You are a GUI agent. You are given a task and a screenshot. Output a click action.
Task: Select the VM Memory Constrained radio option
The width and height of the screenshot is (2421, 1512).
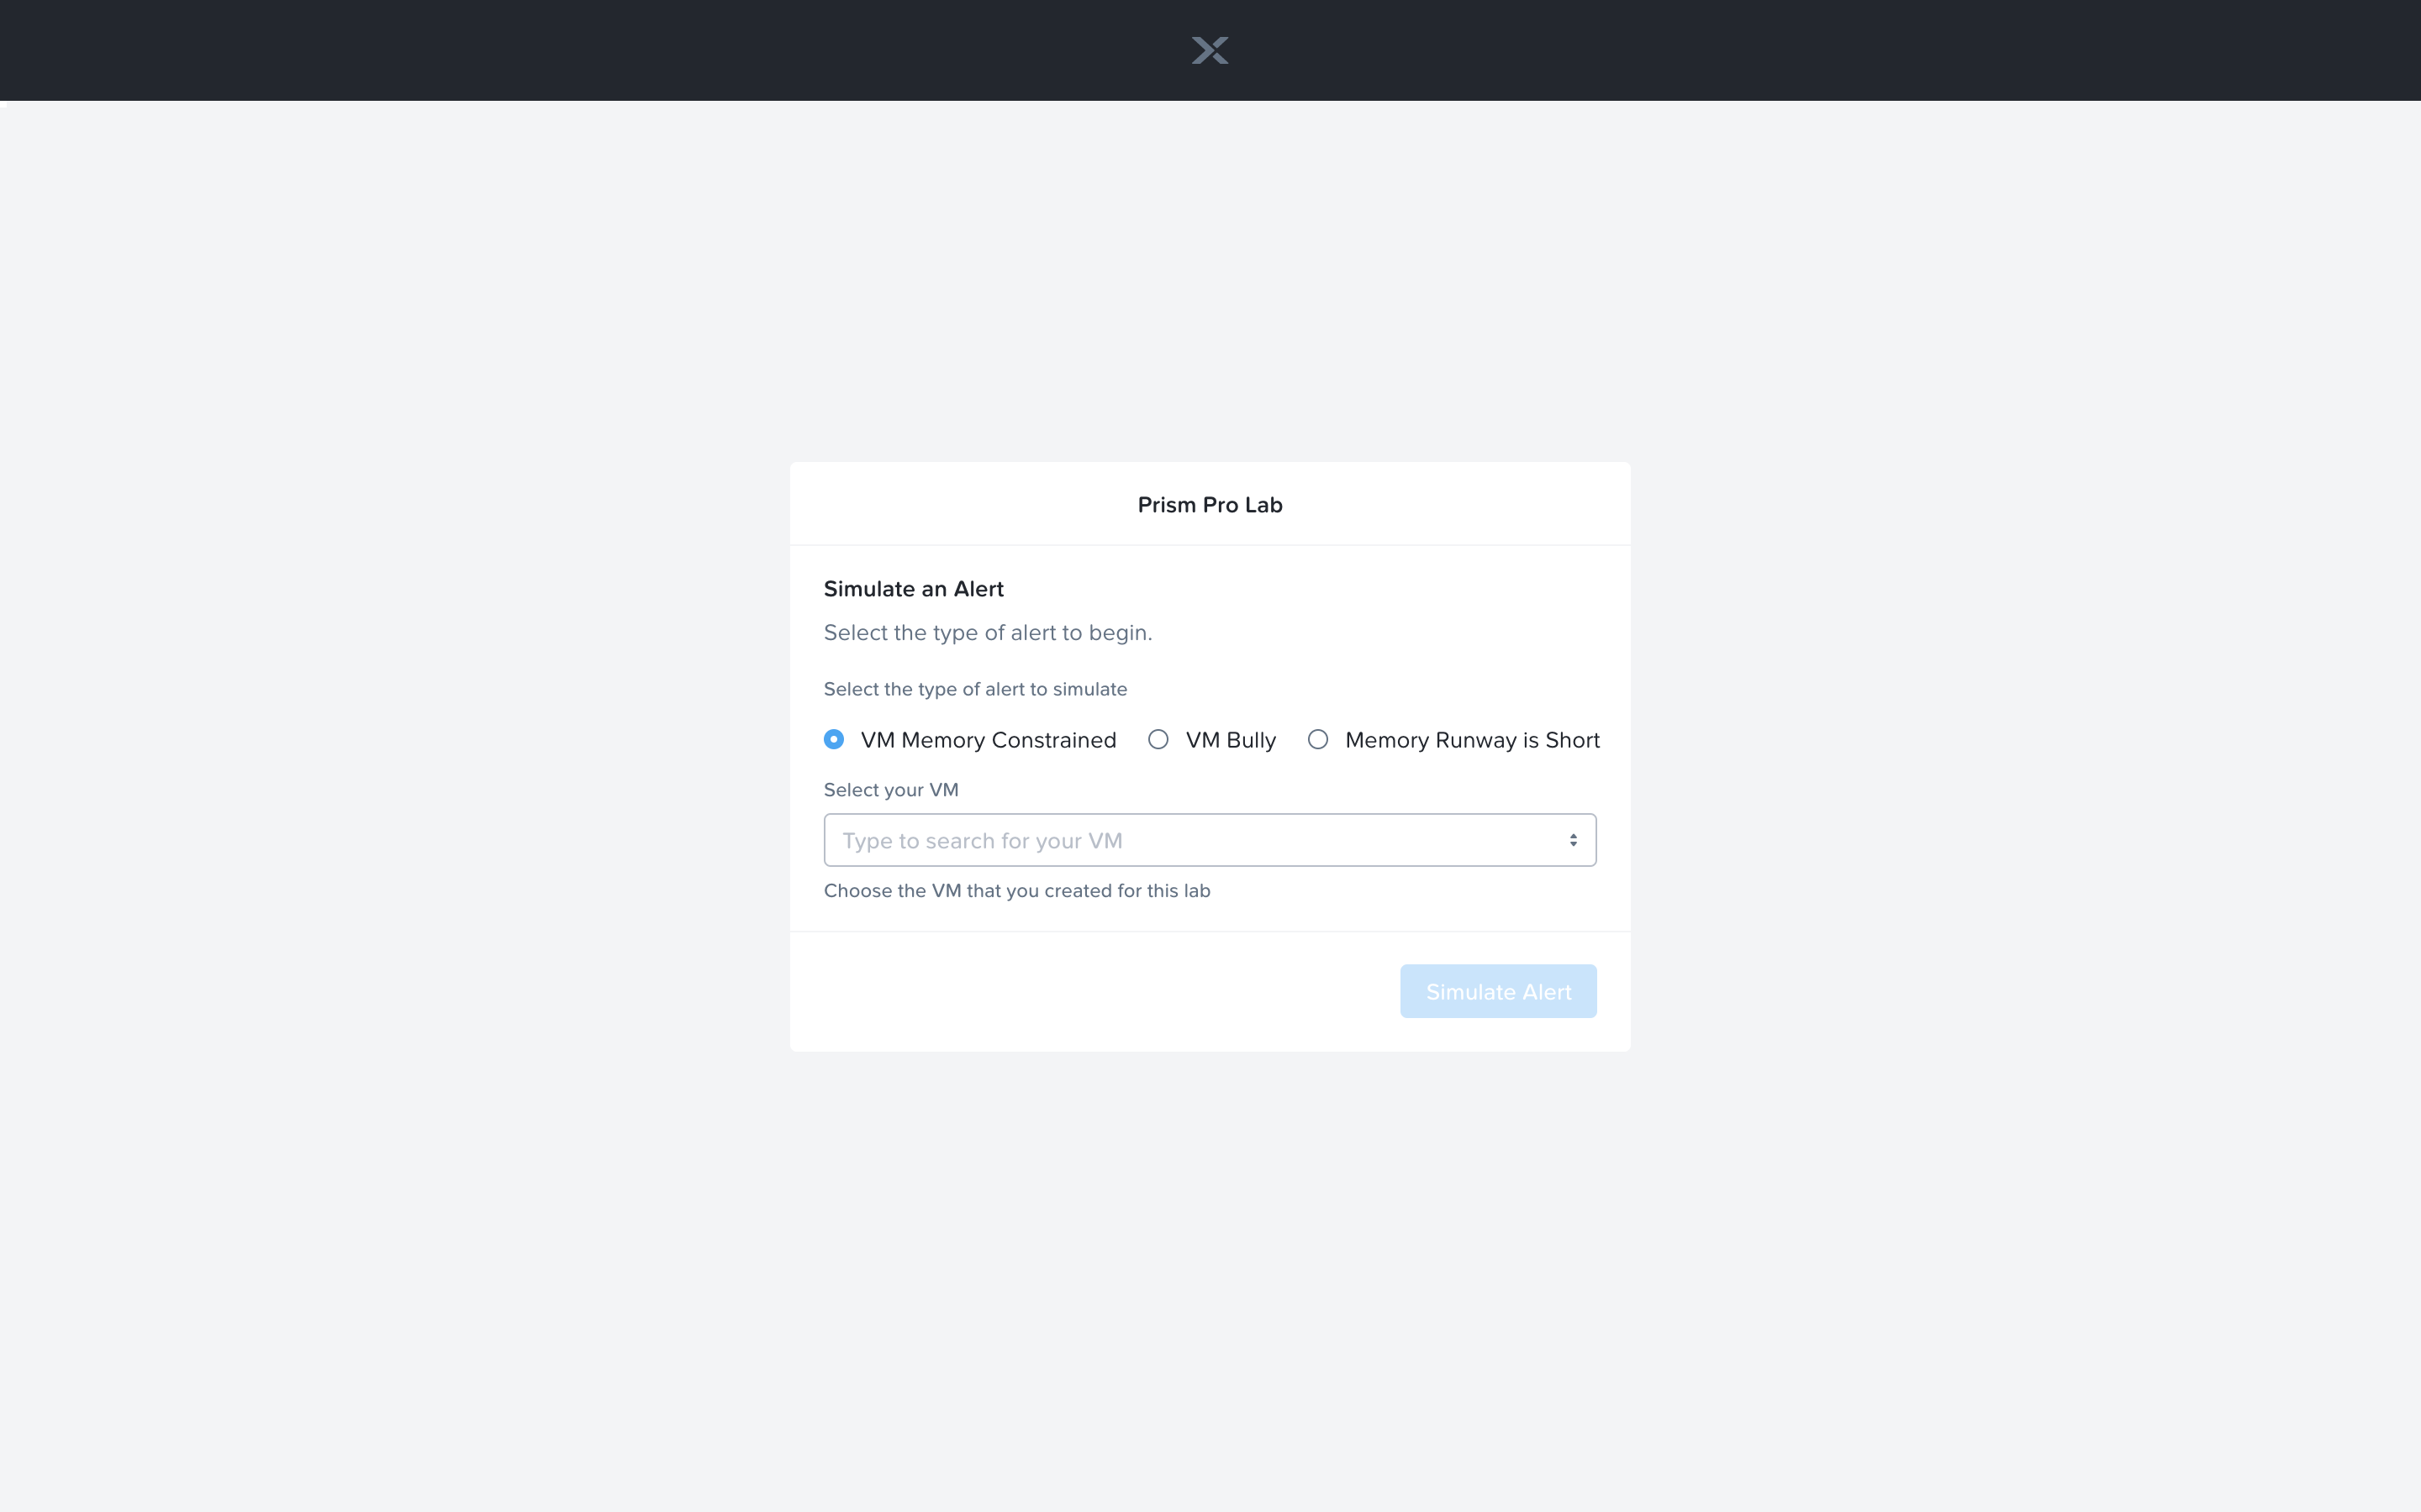pyautogui.click(x=833, y=739)
